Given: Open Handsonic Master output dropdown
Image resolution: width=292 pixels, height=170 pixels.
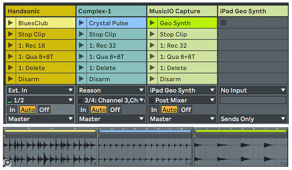Looking at the screenshot, I should tap(41, 119).
